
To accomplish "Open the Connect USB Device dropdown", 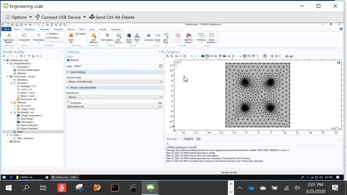I will pyautogui.click(x=60, y=17).
